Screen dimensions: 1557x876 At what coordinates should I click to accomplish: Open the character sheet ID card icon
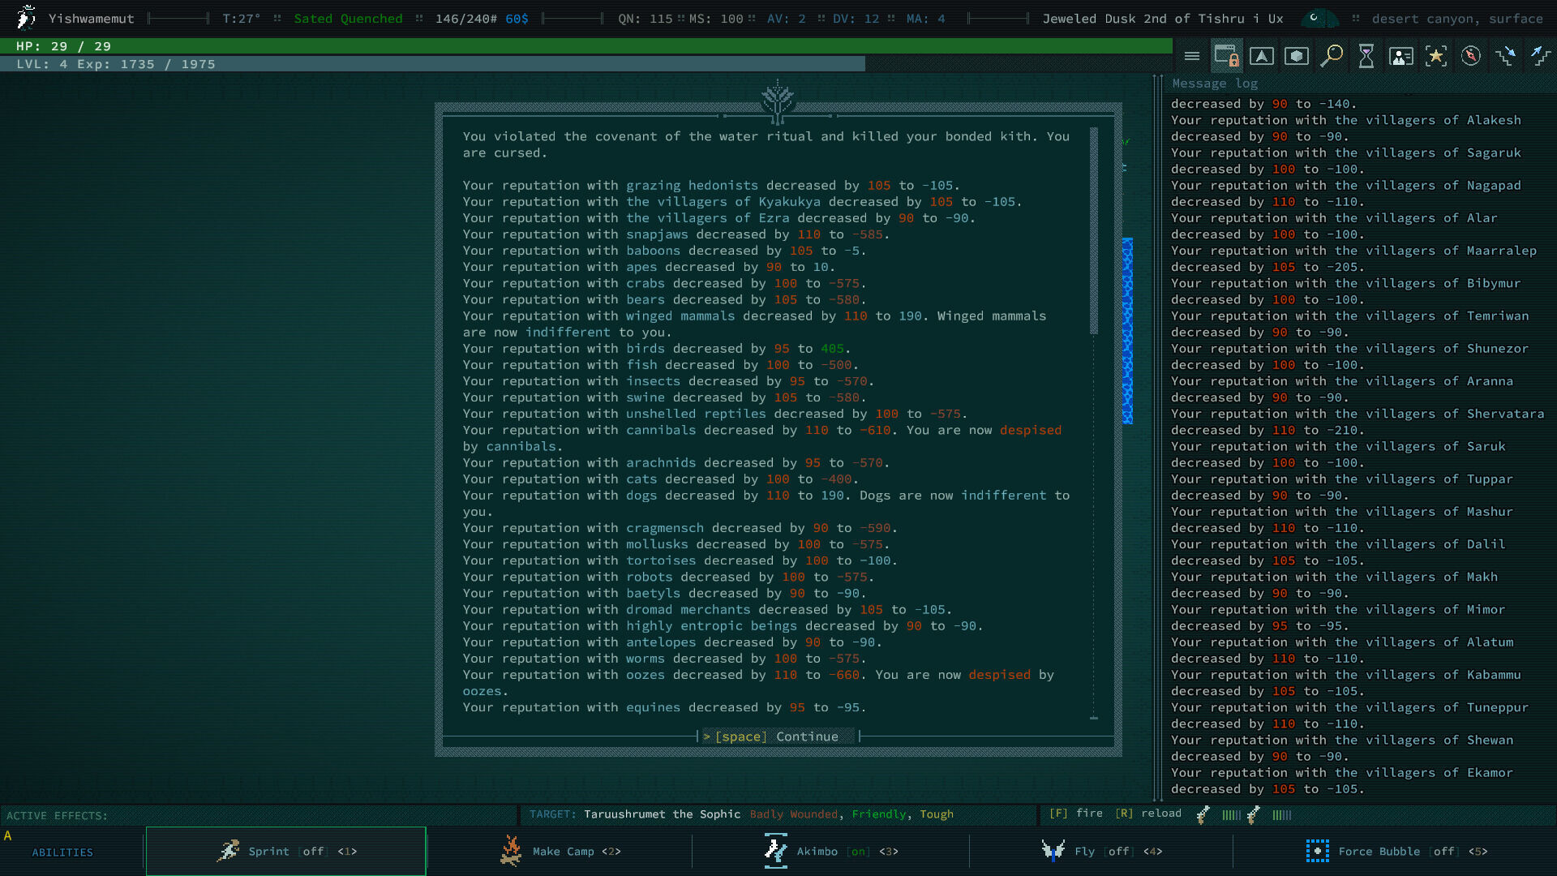coord(1401,56)
